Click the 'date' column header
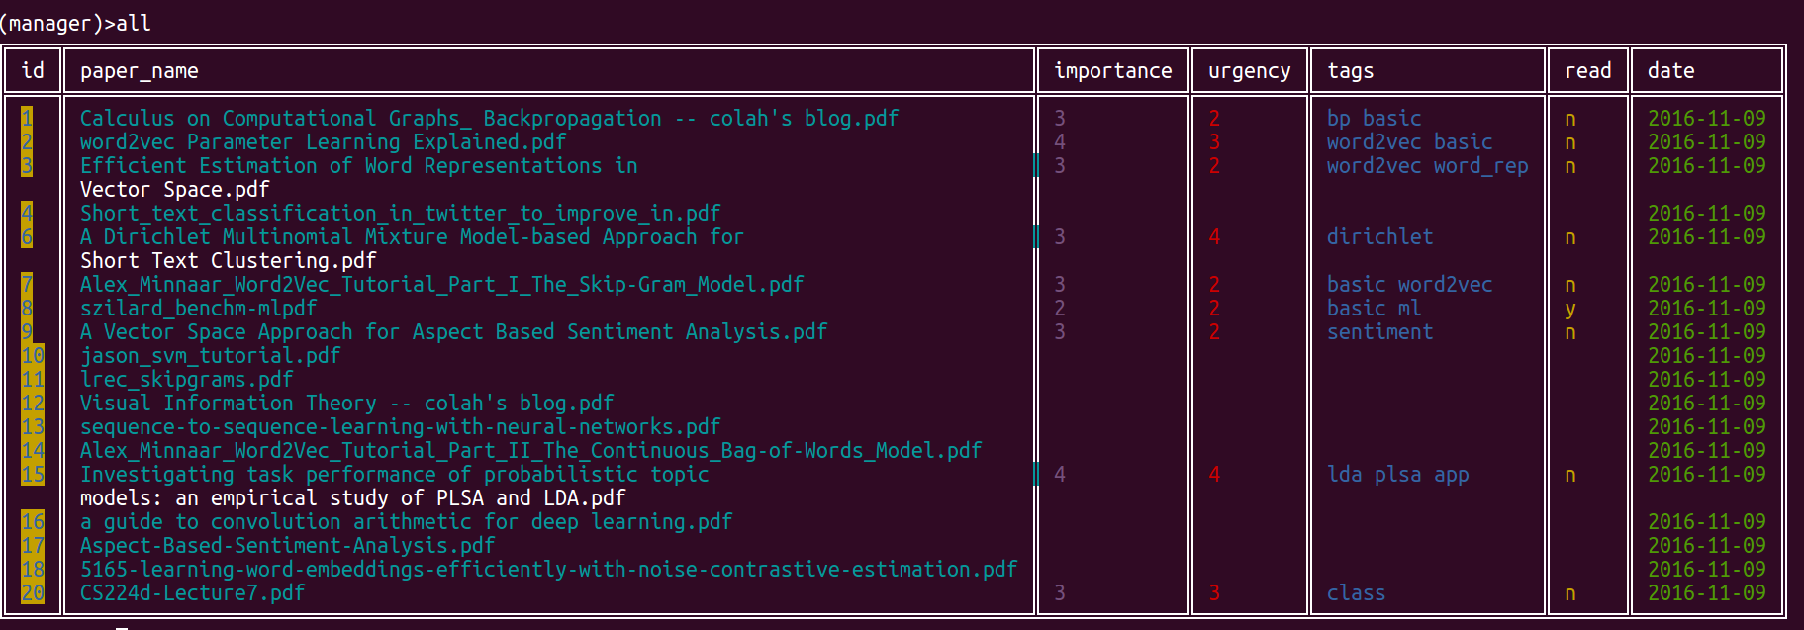The height and width of the screenshot is (630, 1804). (1670, 71)
